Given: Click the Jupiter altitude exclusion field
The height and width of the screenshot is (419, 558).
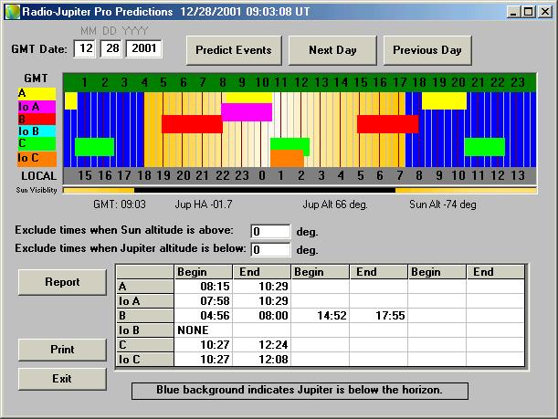Looking at the screenshot, I should [270, 249].
